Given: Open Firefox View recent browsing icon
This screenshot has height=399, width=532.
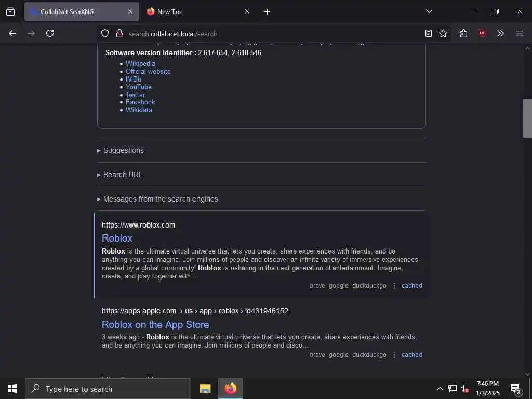Looking at the screenshot, I should click(x=10, y=11).
